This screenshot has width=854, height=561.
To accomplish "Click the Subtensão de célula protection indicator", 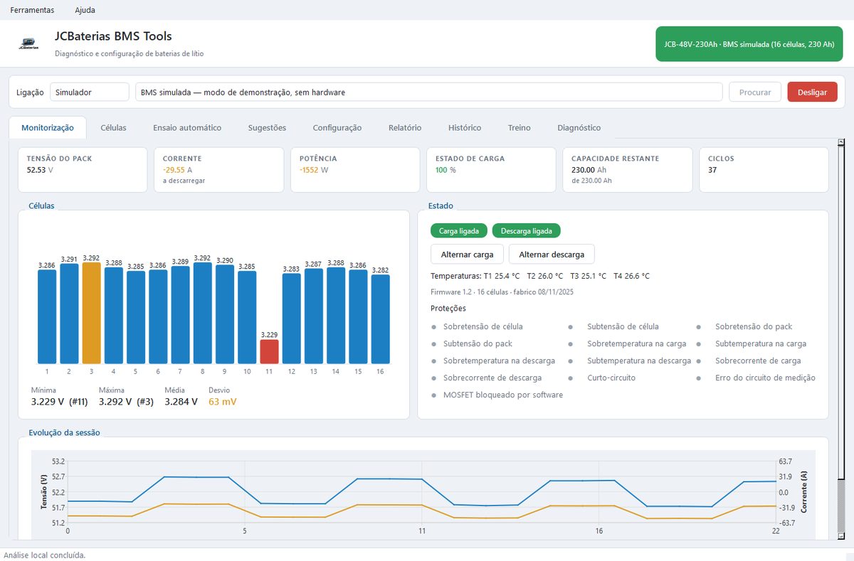I will (x=613, y=327).
